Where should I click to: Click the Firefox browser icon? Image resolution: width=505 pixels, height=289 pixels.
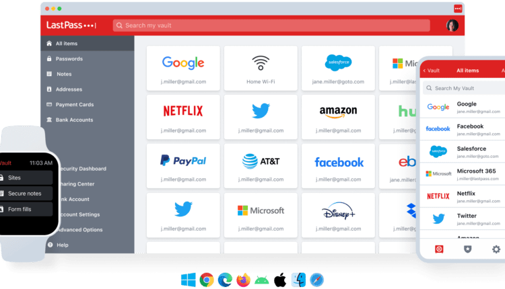tap(243, 280)
